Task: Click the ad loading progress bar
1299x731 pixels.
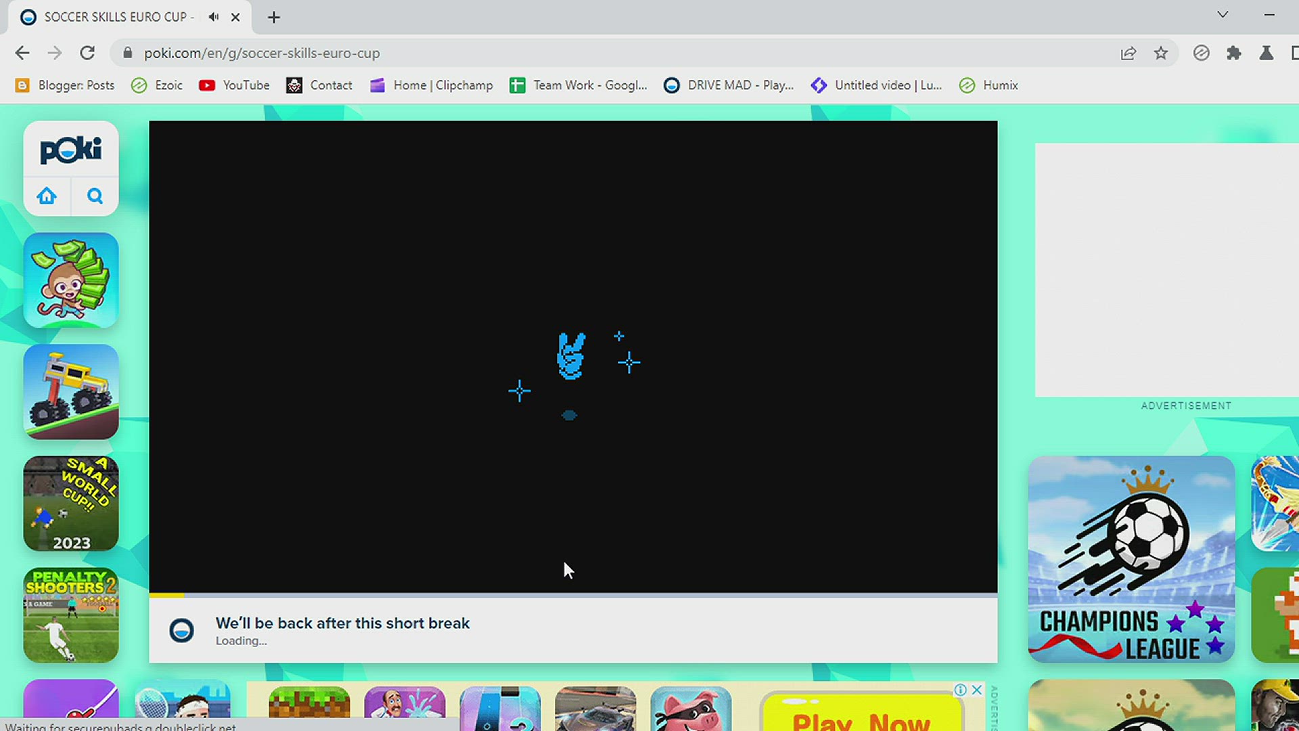Action: pos(573,596)
